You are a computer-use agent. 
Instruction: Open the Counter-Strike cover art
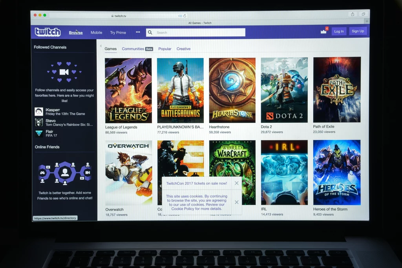181,159
